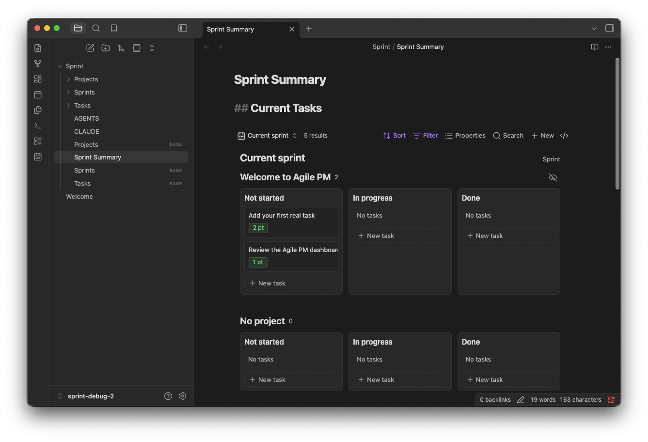Open vault settings gear icon
The width and height of the screenshot is (648, 442).
[x=183, y=396]
